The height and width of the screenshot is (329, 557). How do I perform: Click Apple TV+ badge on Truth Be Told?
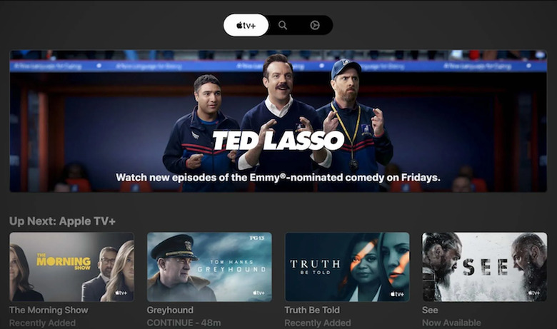coord(397,294)
